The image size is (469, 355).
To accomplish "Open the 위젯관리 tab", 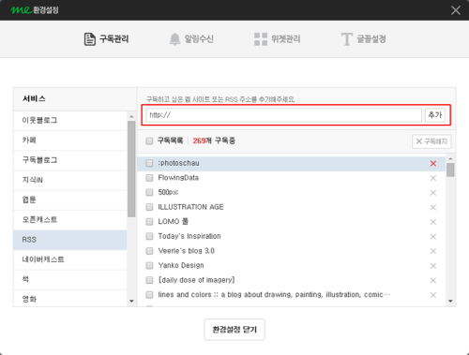I will [x=278, y=39].
